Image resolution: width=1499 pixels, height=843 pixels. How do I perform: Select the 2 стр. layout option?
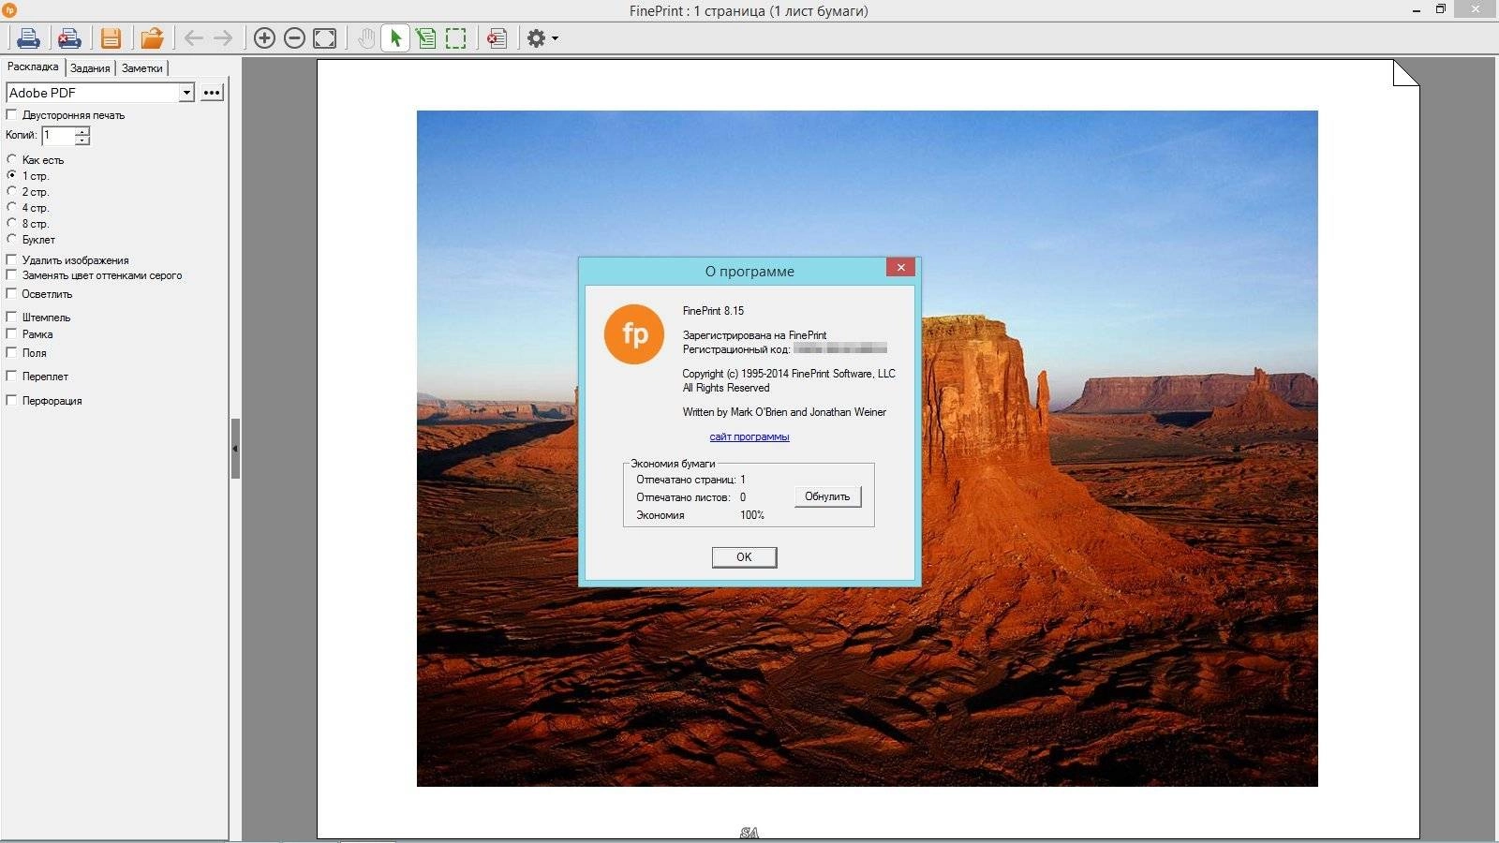point(11,191)
